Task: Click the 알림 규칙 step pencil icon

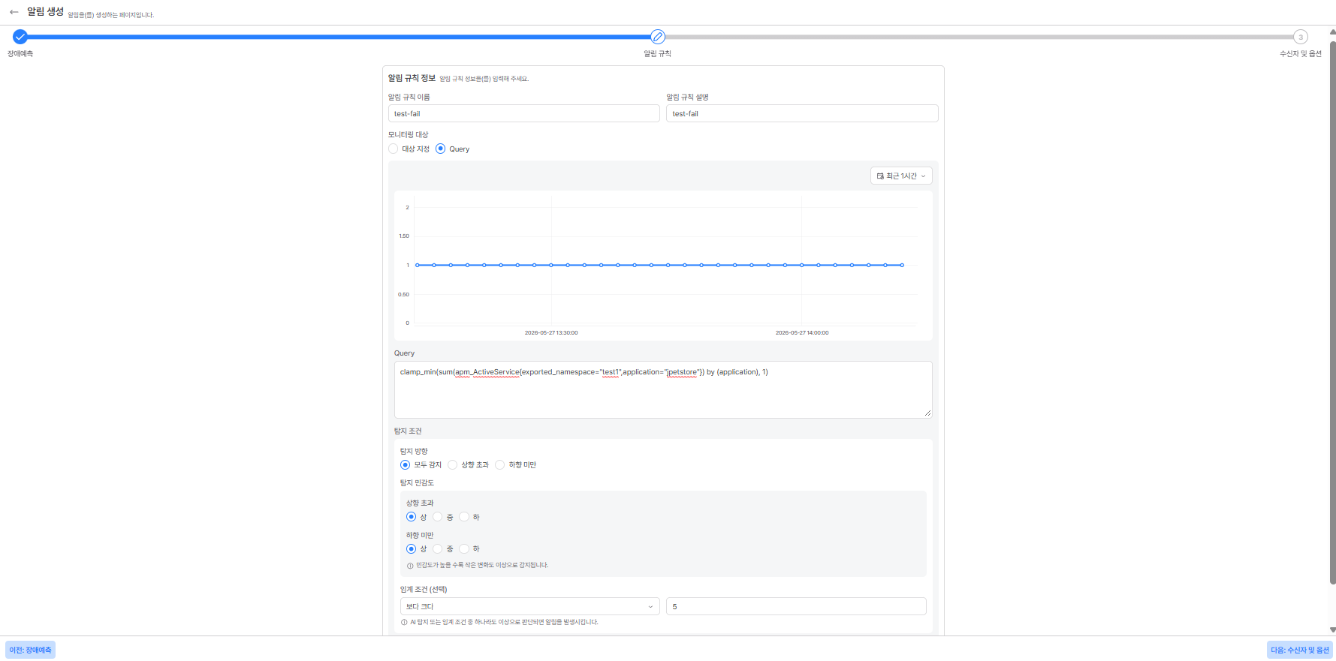Action: [658, 37]
